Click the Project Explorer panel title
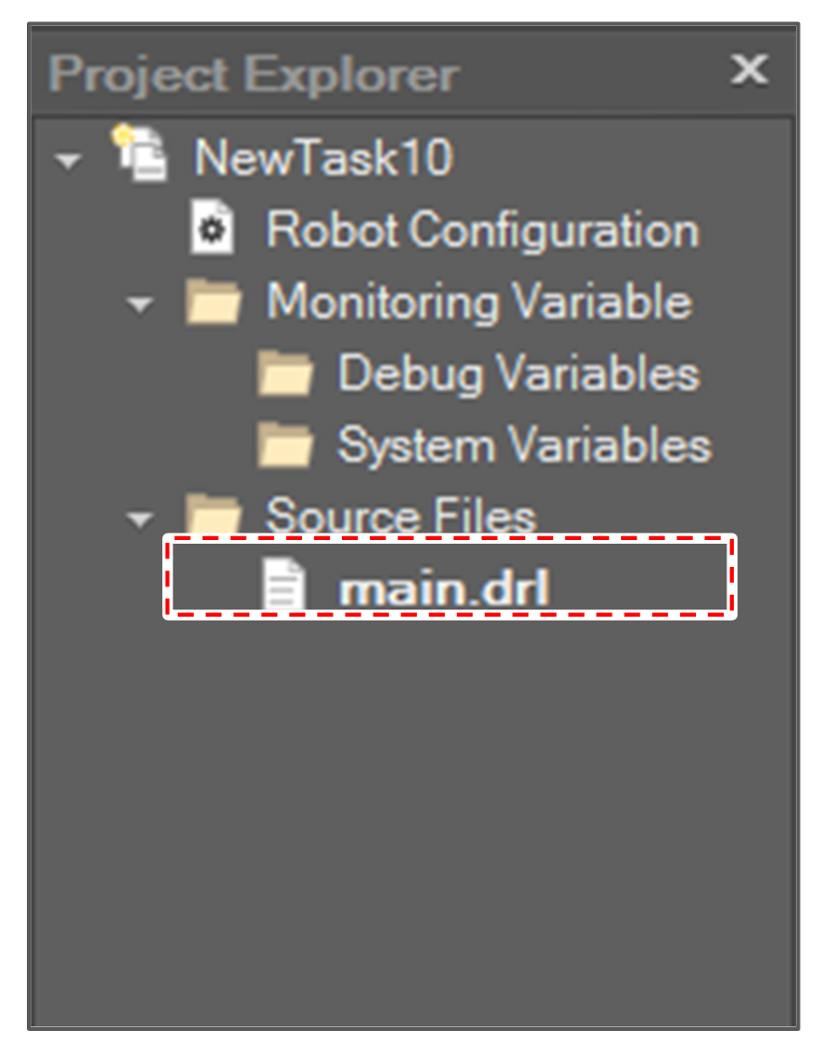Viewport: 821px width, 1055px height. pyautogui.click(x=252, y=74)
